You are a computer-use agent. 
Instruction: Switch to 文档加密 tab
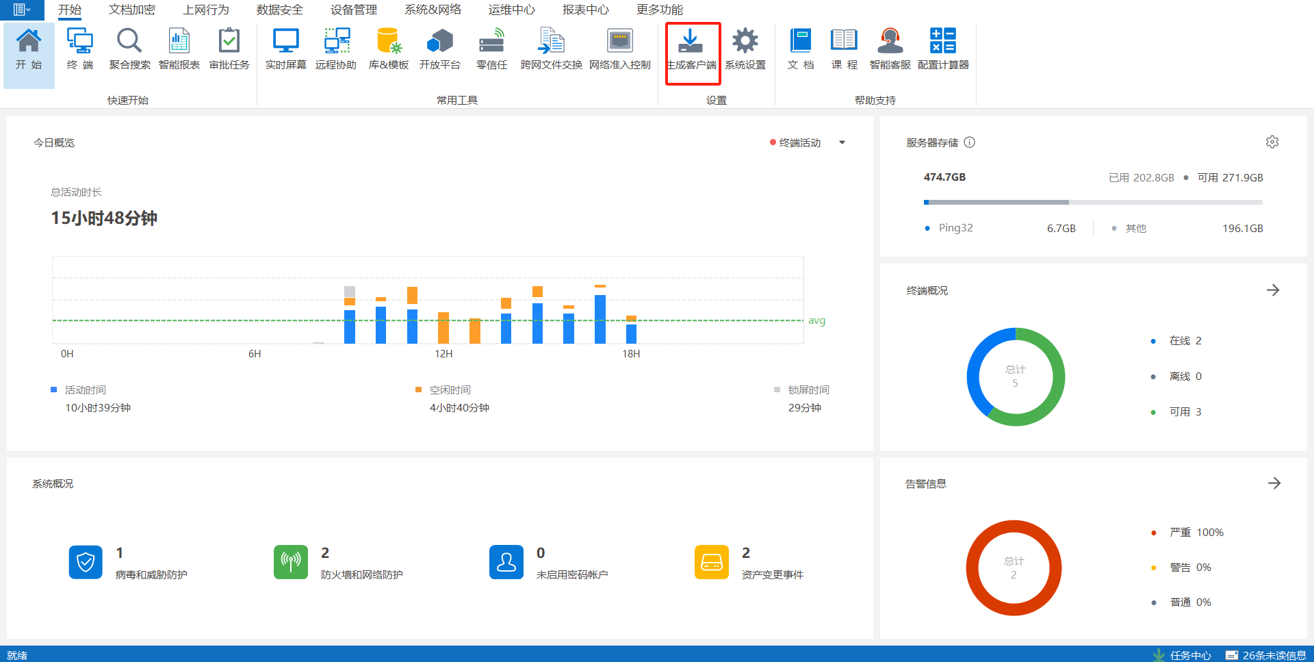[132, 10]
